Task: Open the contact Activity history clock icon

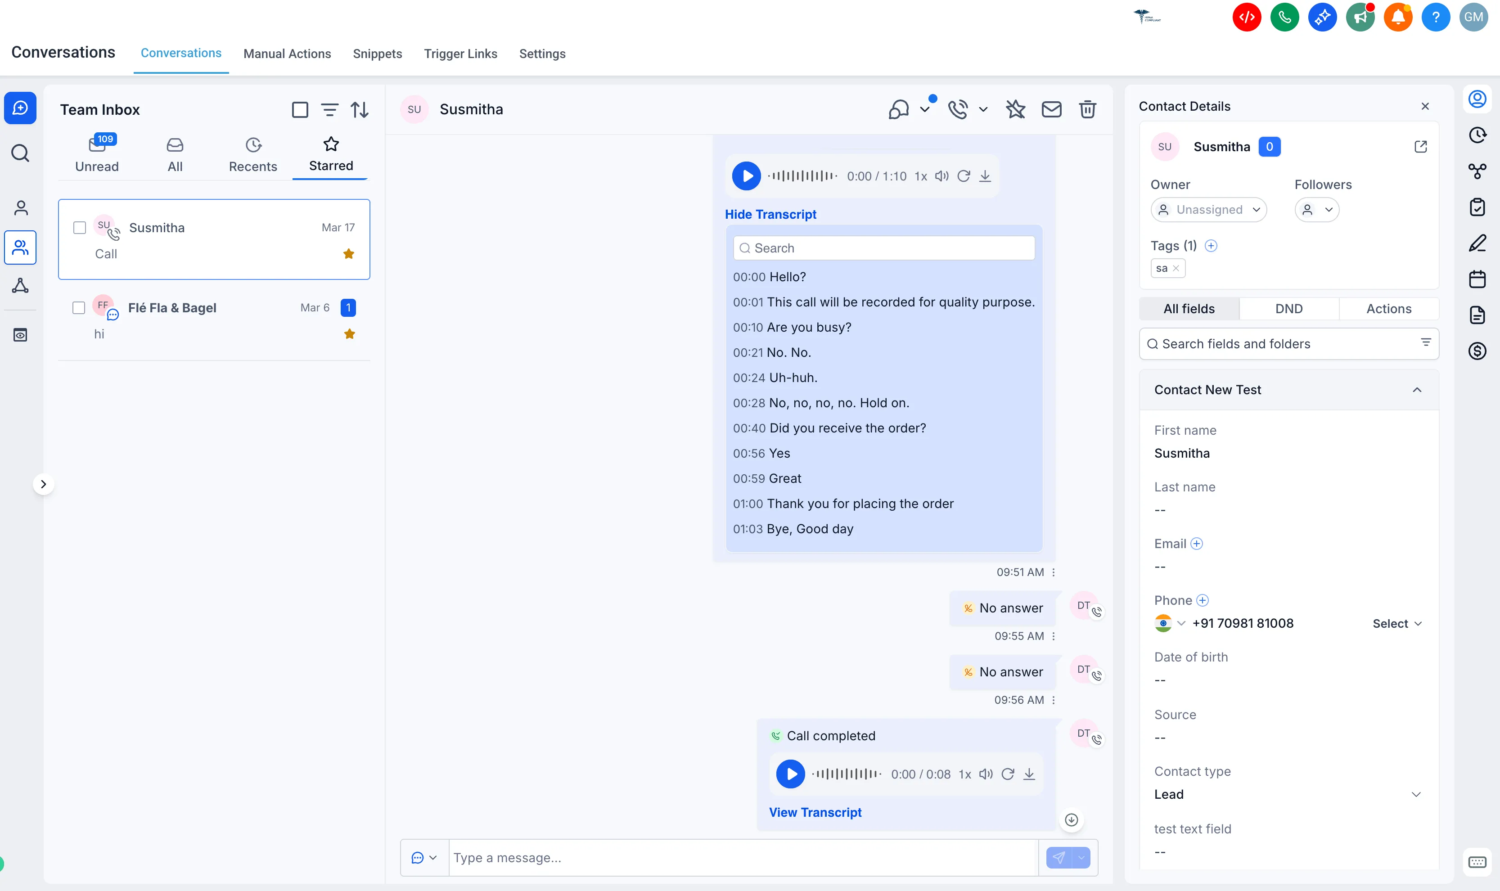Action: (x=1477, y=135)
